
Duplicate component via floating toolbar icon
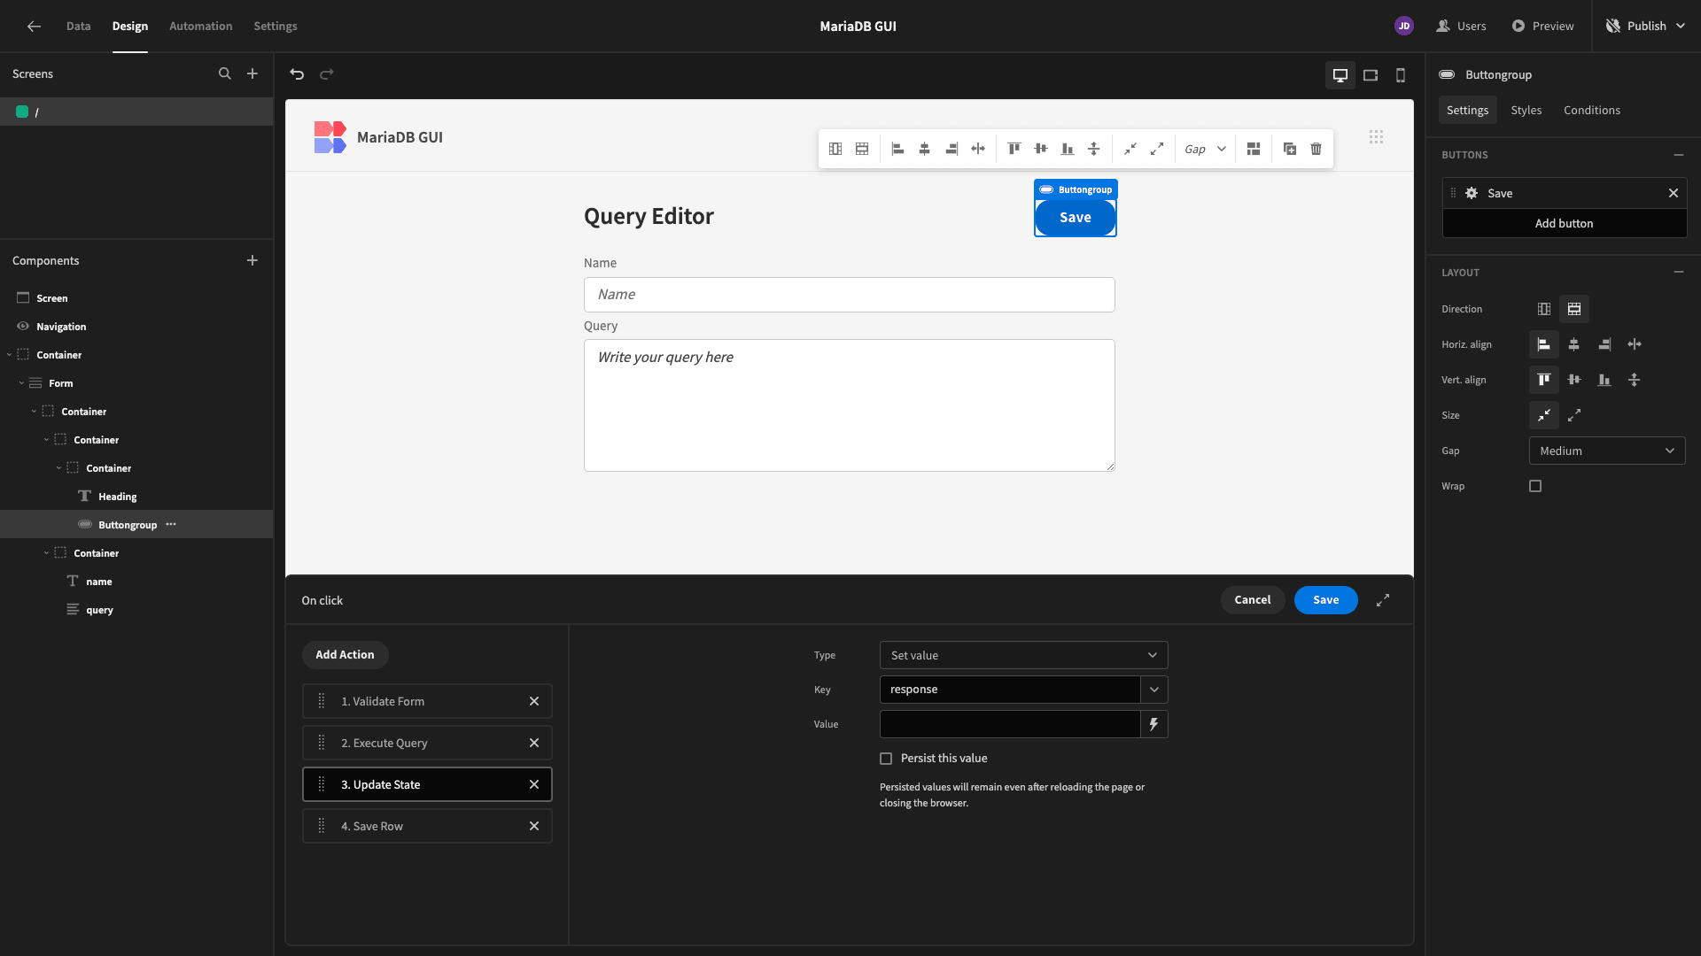1289,149
